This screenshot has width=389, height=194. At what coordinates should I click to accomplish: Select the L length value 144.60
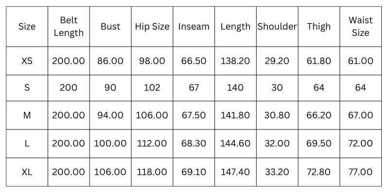(x=235, y=144)
